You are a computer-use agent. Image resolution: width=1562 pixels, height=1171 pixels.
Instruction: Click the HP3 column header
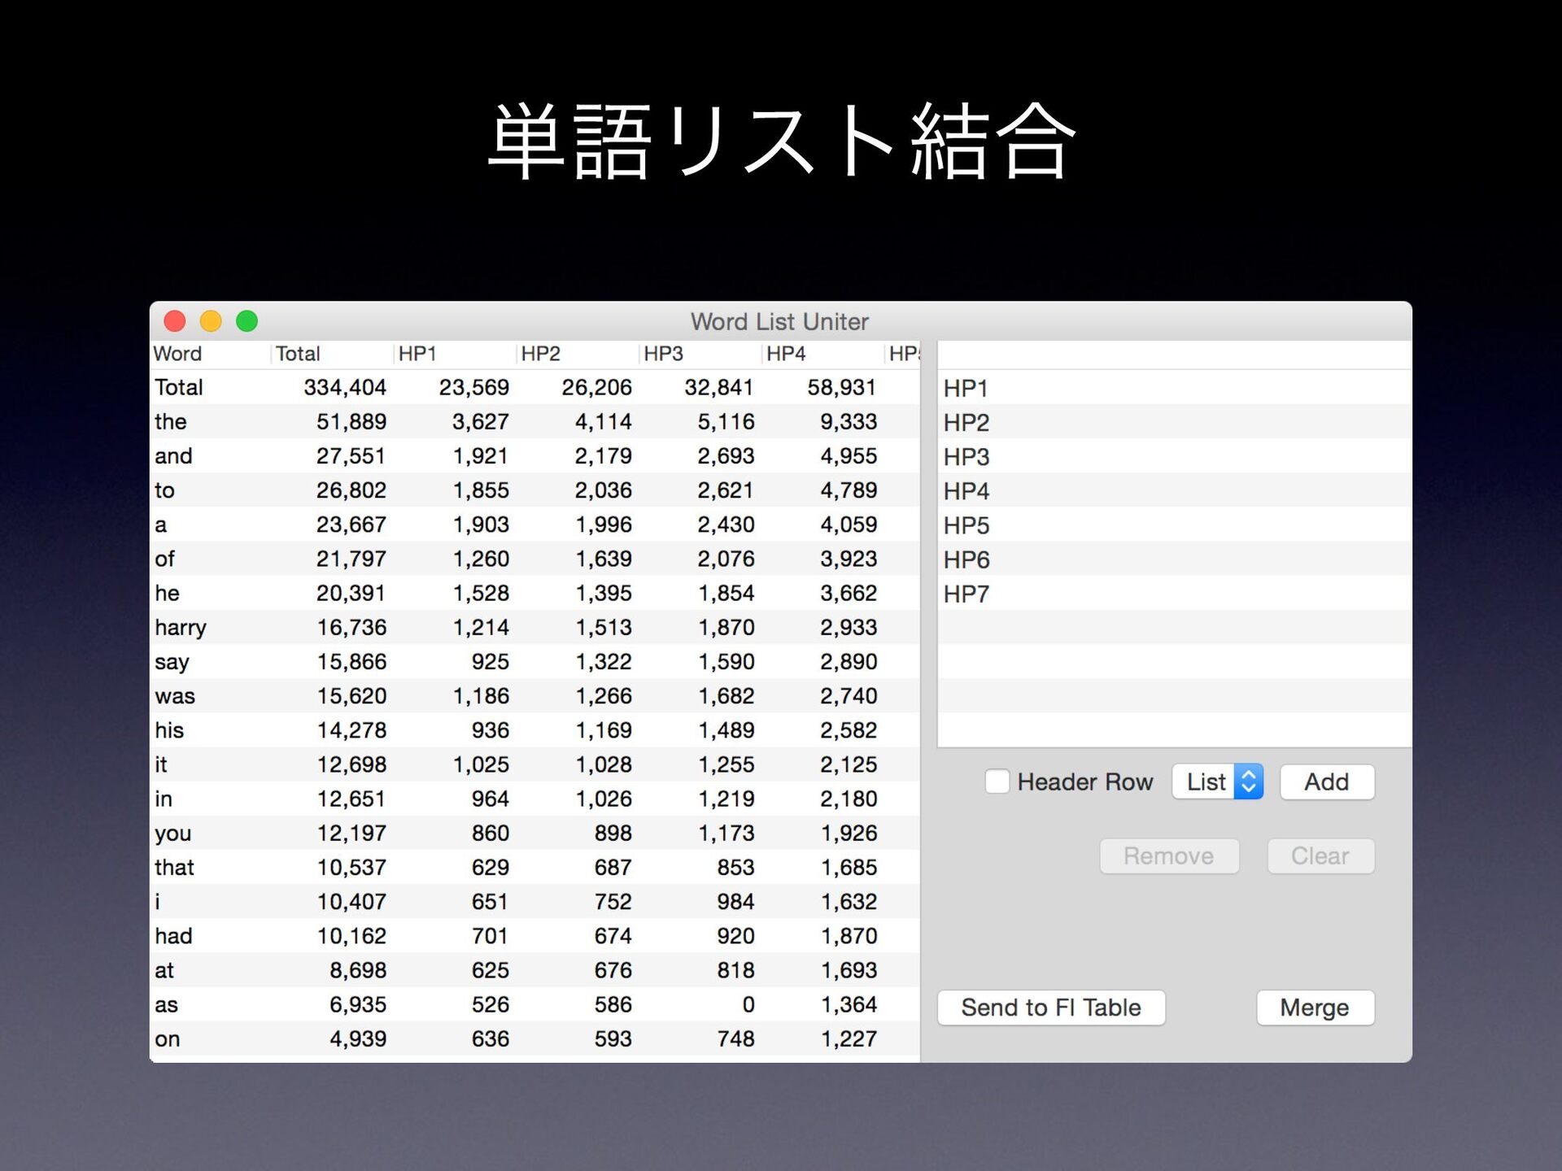point(701,354)
